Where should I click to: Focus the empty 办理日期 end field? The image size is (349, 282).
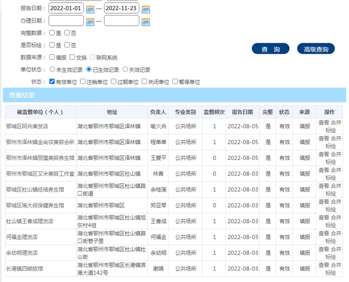122,21
